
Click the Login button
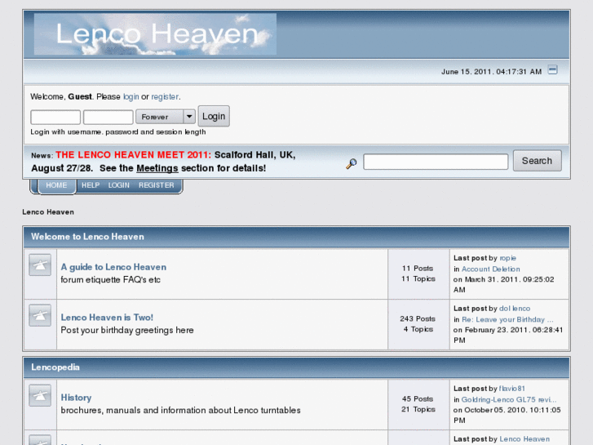click(214, 116)
